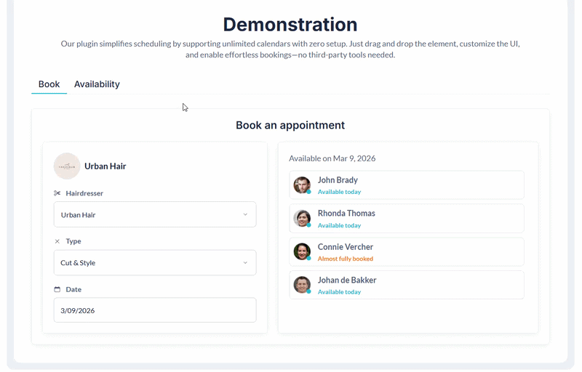Click Connie Vercher's avatar photo
The image size is (582, 372).
pos(302,252)
